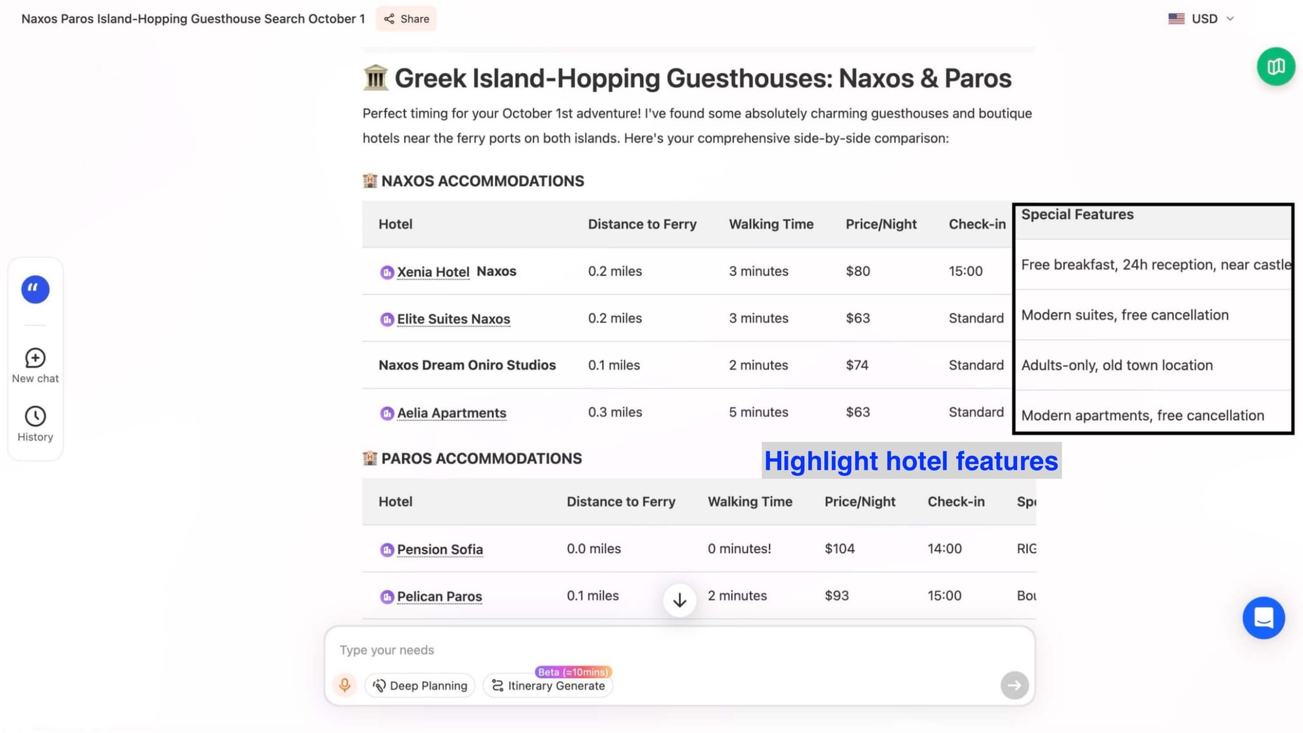Click the chevron next to USD
Image resolution: width=1303 pixels, height=733 pixels.
1230,19
